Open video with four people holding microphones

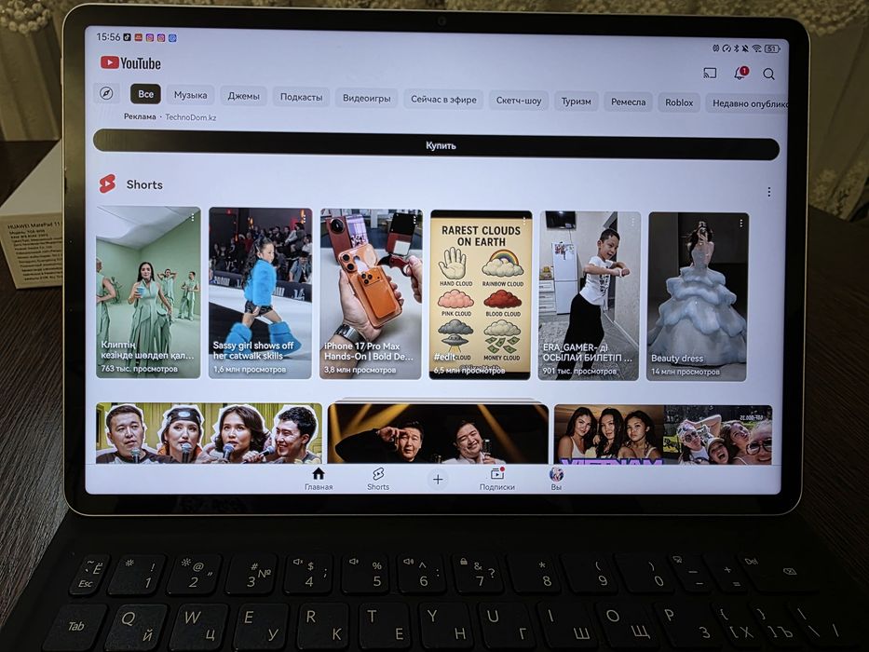pos(209,433)
